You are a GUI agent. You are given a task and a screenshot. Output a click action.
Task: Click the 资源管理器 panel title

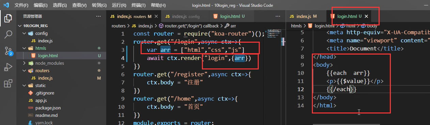33,16
